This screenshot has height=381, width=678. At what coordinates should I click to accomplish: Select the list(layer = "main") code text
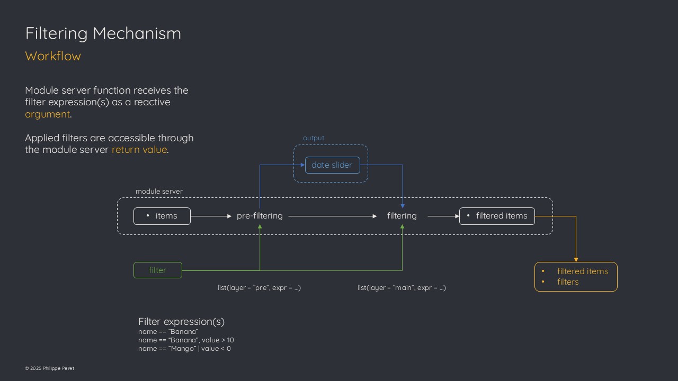click(x=402, y=288)
